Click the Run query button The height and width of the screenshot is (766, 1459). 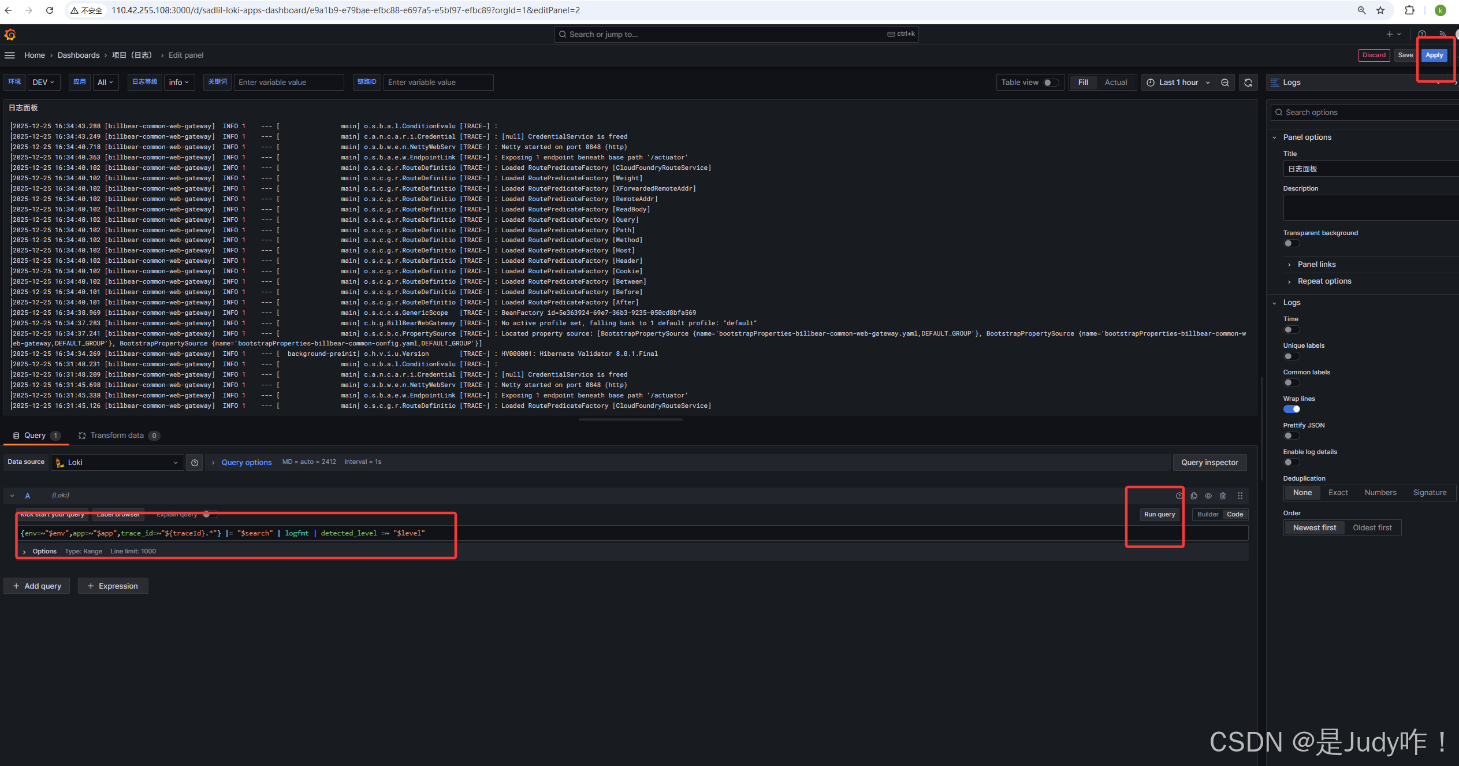[x=1159, y=515]
